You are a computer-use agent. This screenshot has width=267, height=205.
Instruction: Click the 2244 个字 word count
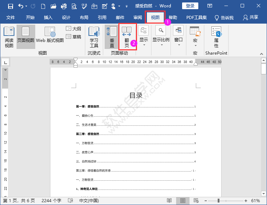(x=51, y=201)
